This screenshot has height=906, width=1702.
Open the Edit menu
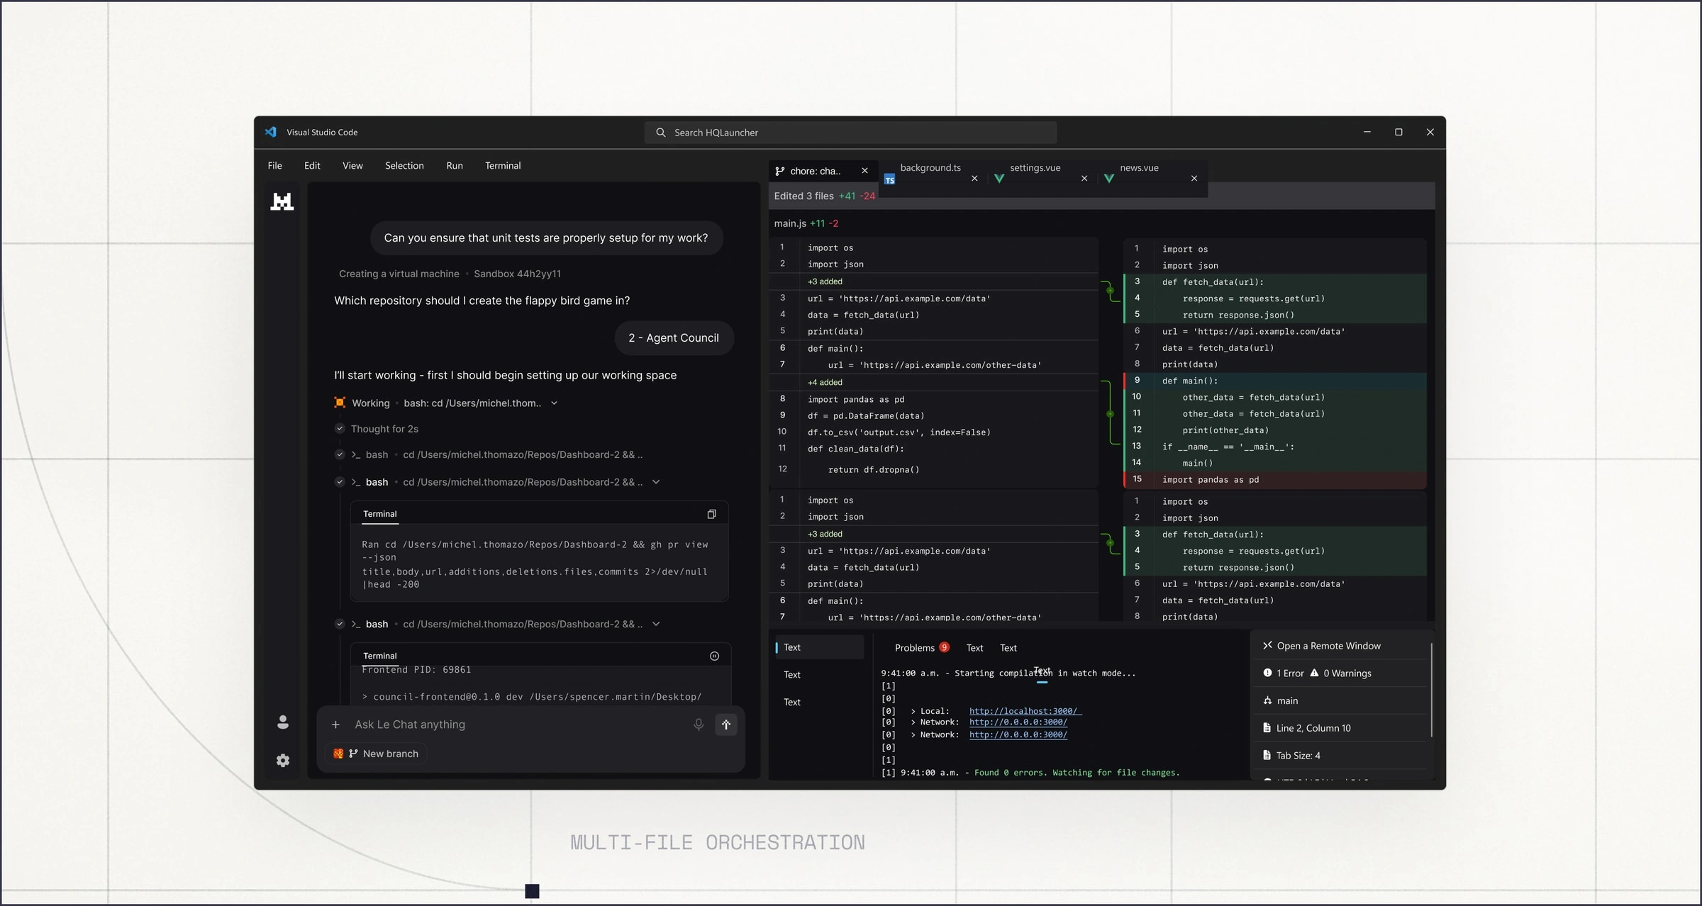pyautogui.click(x=312, y=166)
